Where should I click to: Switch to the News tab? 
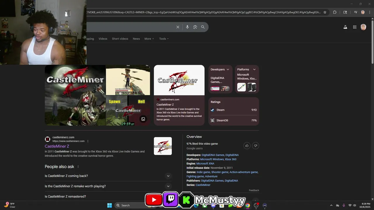tap(136, 39)
